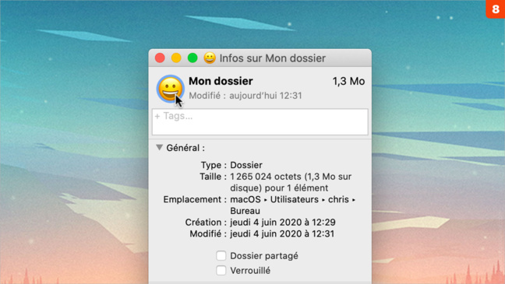505x284 pixels.
Task: Click the modified date jeudi 4 juin 12:31
Action: [282, 234]
